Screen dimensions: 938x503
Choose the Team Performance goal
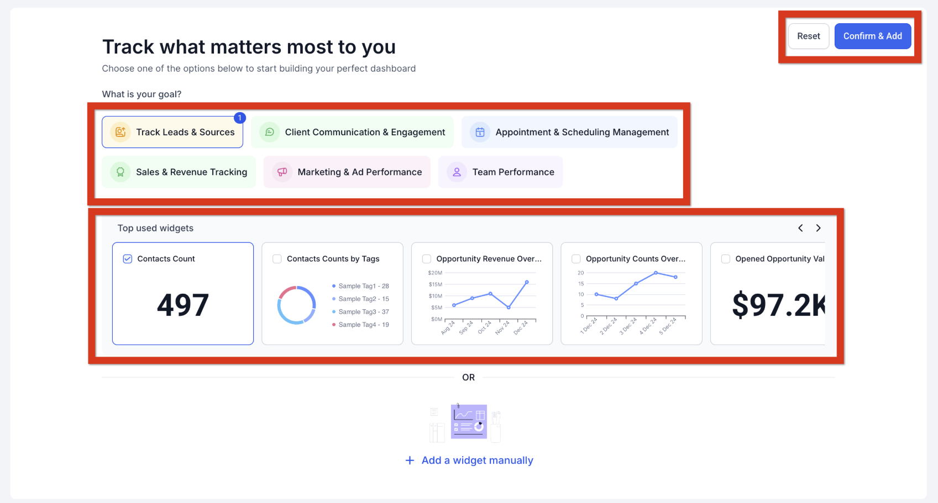point(501,172)
